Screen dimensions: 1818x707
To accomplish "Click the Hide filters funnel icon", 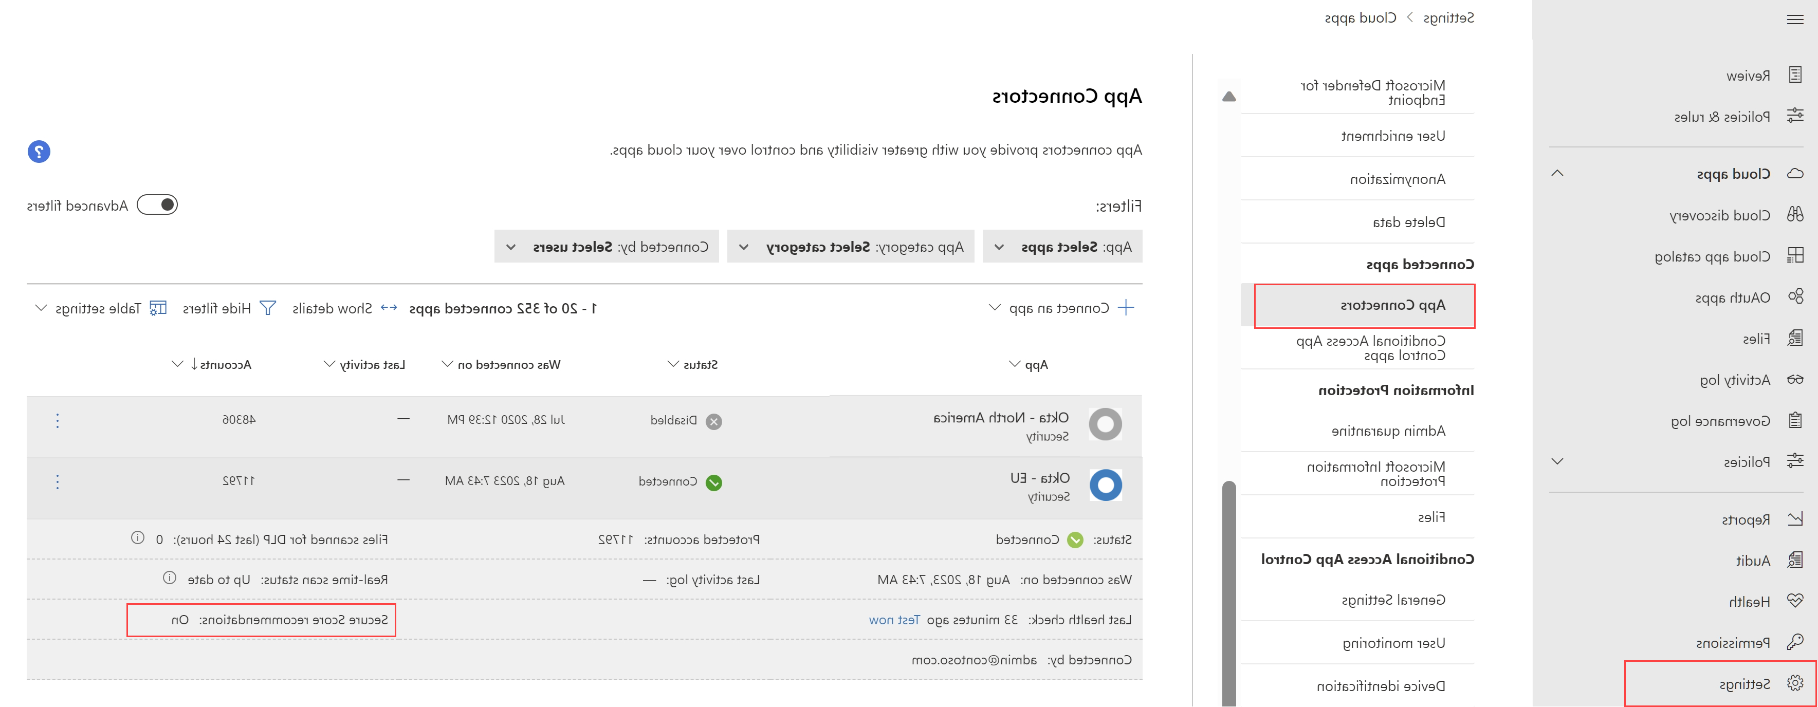I will click(x=267, y=308).
